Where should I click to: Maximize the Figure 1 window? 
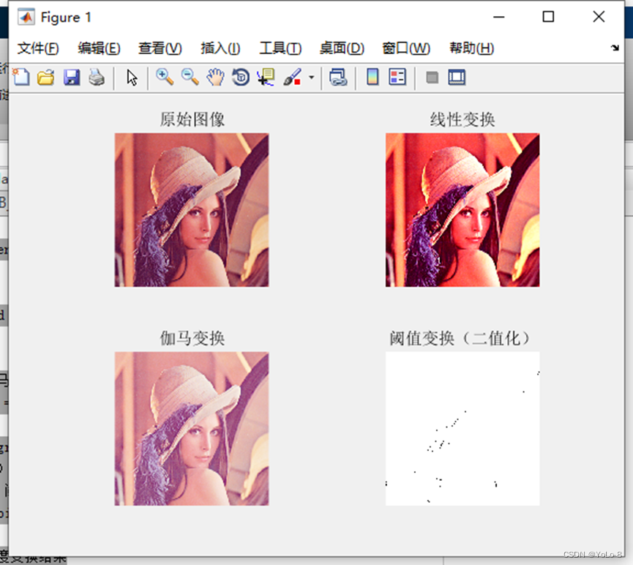pos(548,17)
